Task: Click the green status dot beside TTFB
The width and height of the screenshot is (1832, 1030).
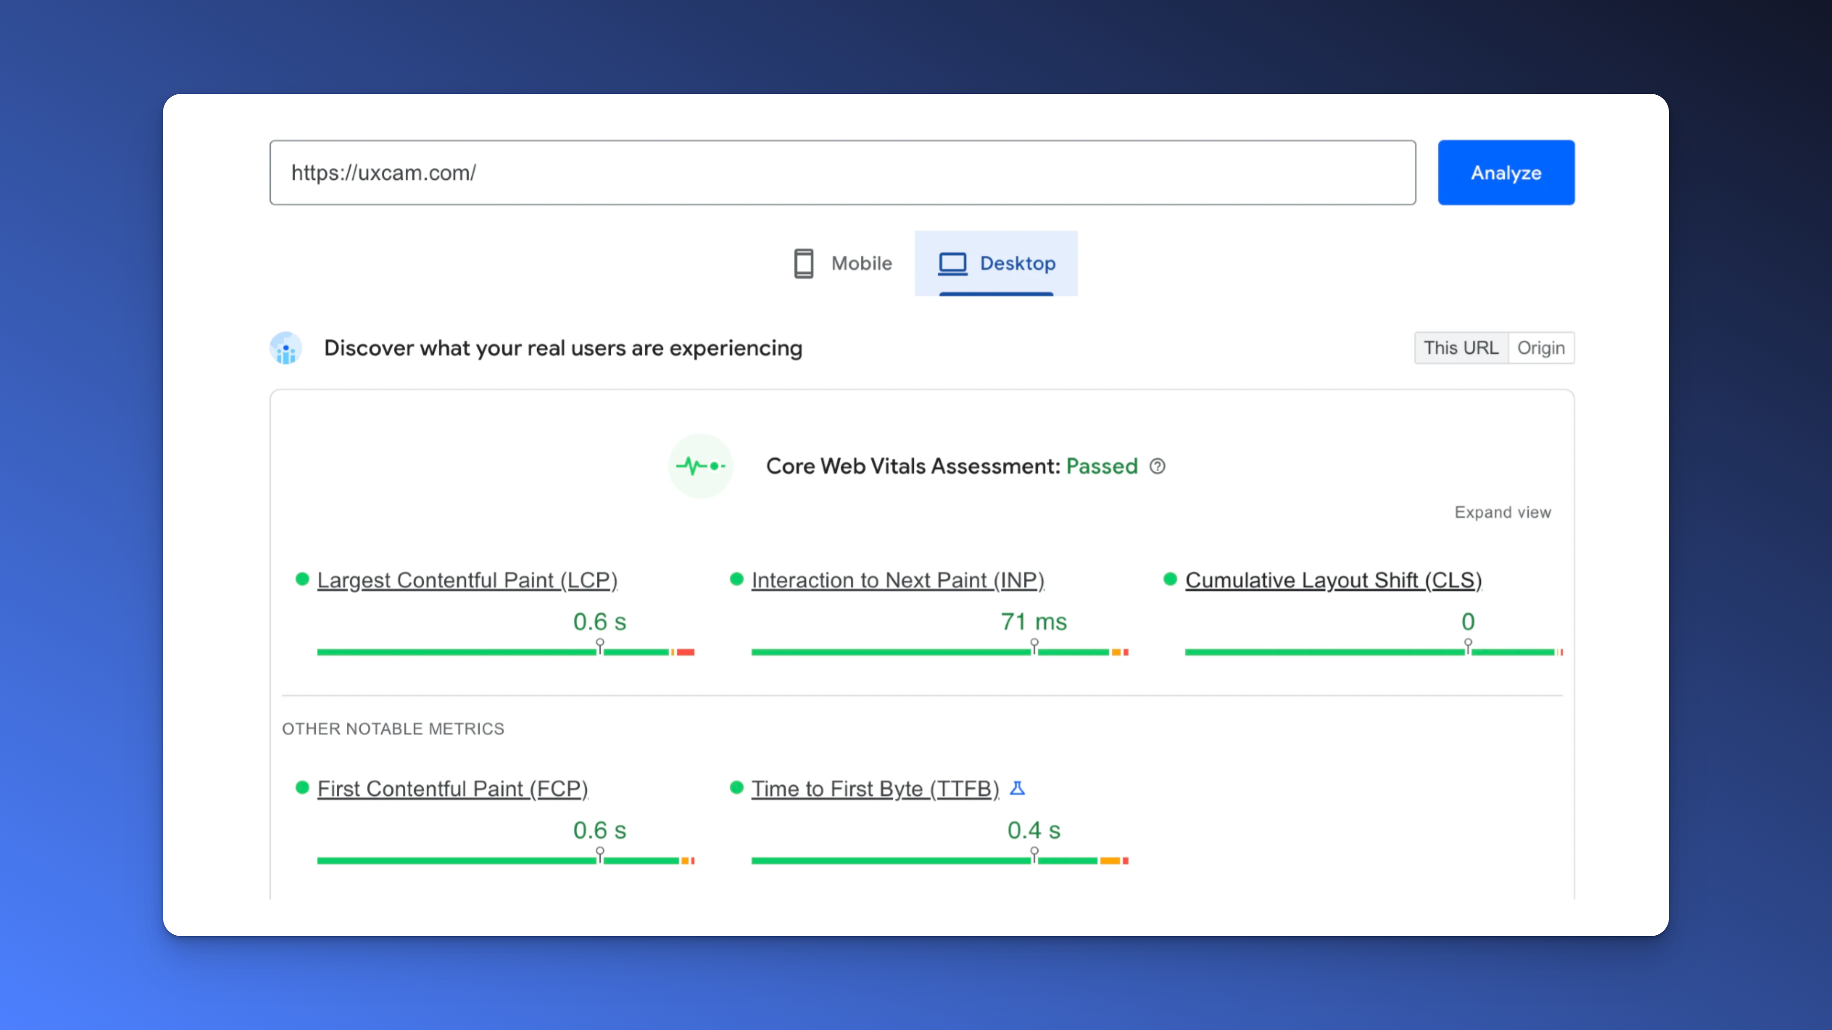Action: pos(736,787)
